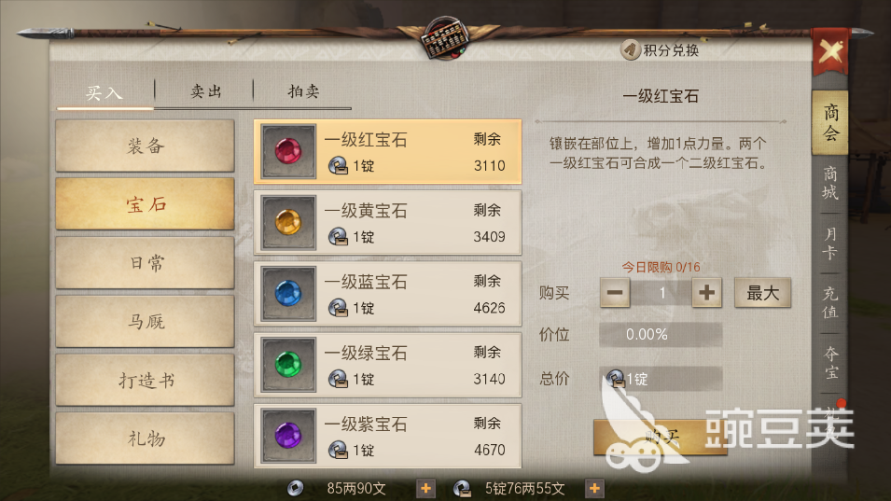This screenshot has width=891, height=501.
Task: Decrease purchase quantity with minus button
Action: click(x=615, y=293)
